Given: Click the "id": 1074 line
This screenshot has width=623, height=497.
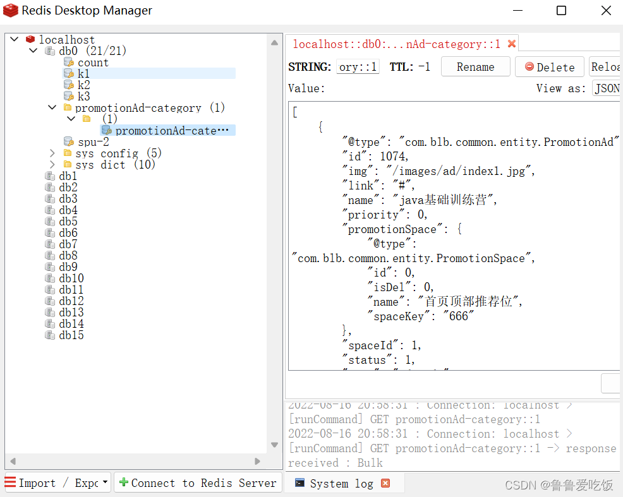Looking at the screenshot, I should [375, 157].
